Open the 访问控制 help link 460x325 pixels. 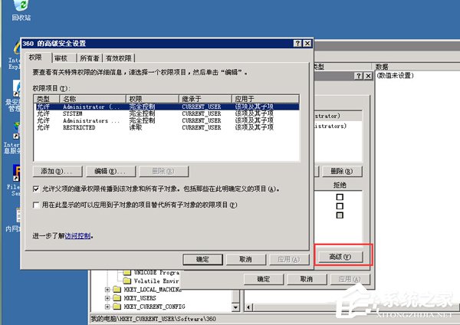pos(78,237)
